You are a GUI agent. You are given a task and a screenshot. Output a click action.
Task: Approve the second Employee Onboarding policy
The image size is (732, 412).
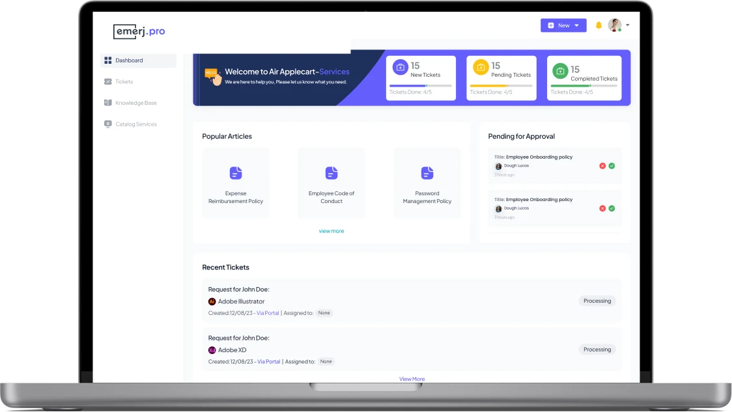[x=611, y=208]
